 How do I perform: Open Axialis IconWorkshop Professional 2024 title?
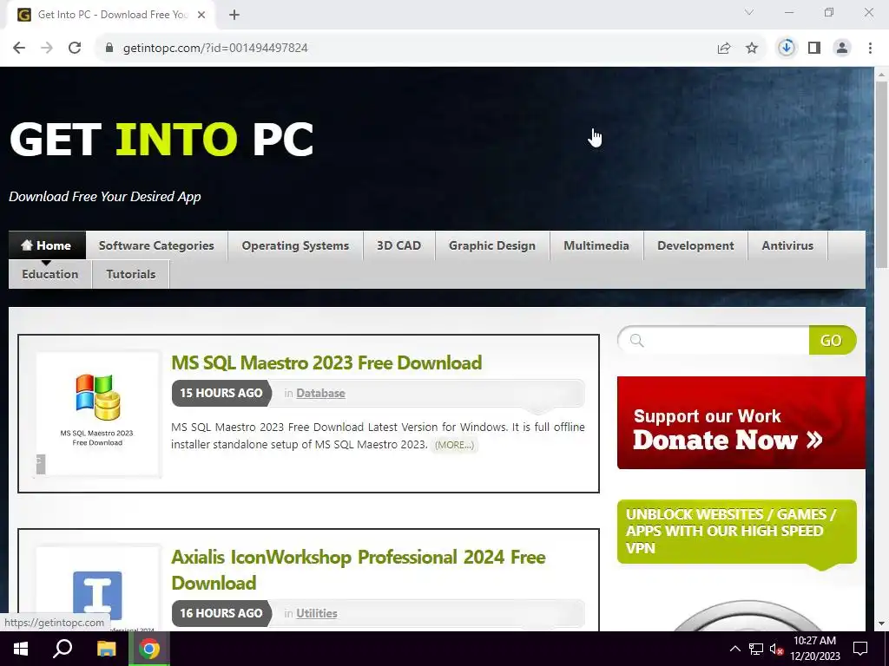tap(359, 570)
